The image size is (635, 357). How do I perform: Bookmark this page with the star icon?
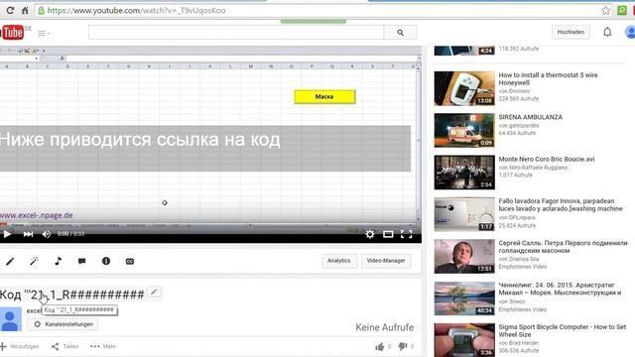606,11
